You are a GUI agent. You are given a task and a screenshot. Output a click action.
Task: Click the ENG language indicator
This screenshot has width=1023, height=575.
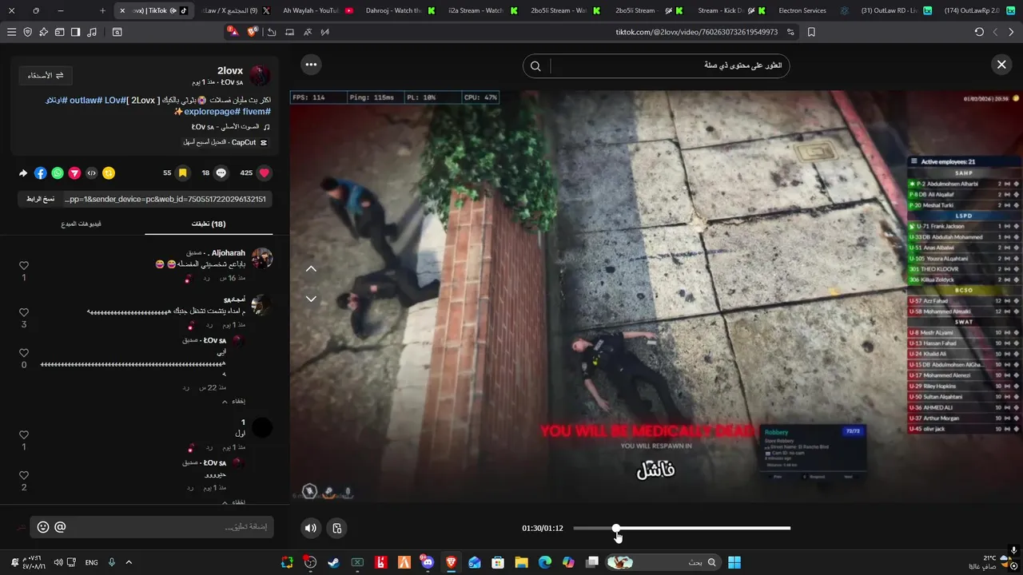tap(92, 562)
